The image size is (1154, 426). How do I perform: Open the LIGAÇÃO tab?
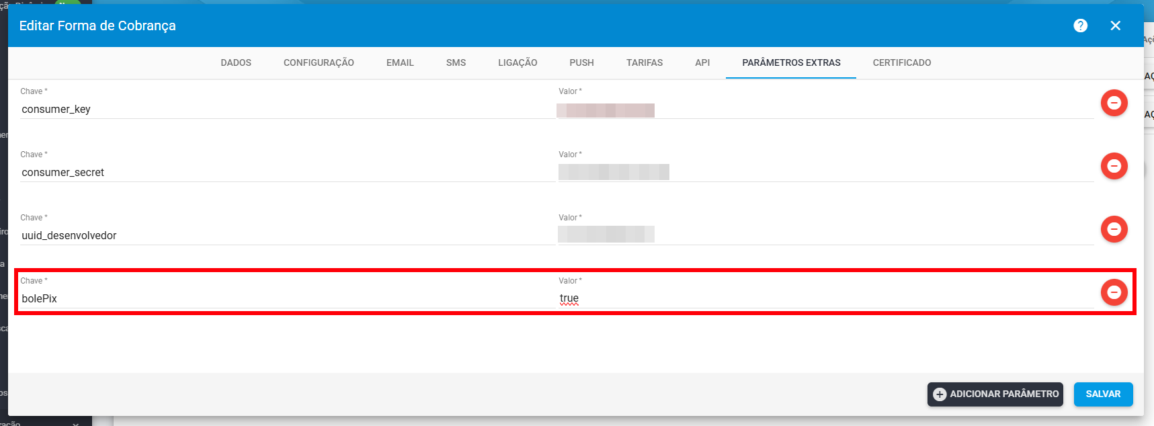coord(518,62)
